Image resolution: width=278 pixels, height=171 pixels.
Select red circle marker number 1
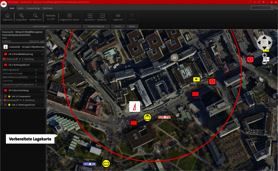pos(212,81)
